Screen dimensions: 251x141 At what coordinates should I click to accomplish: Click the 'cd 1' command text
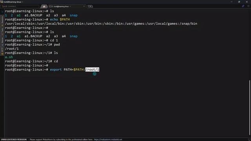(x=54, y=40)
